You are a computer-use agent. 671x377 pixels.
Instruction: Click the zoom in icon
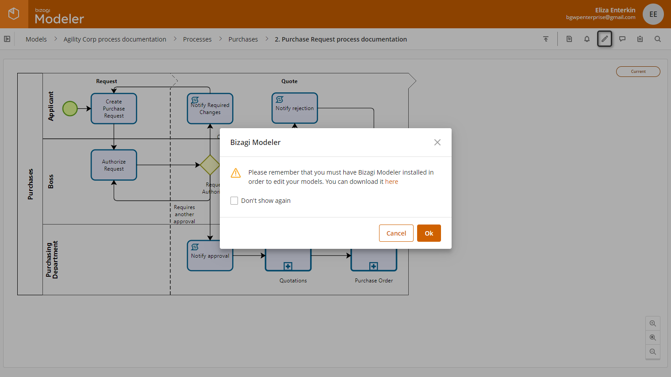point(653,324)
